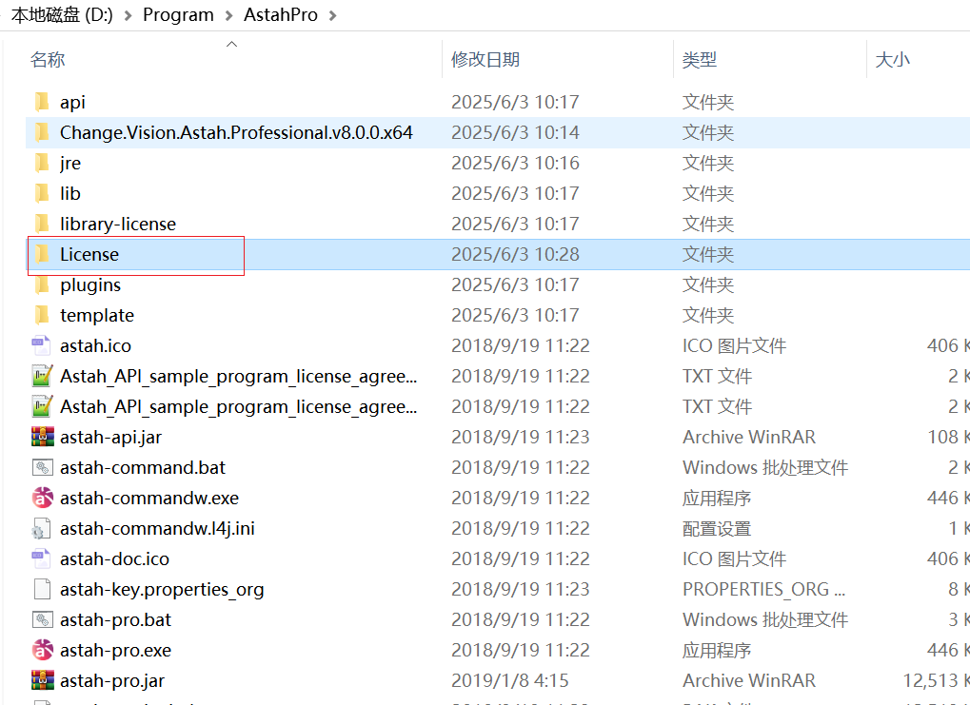Select the astah-doc.ico file name
970x705 pixels.
point(114,559)
